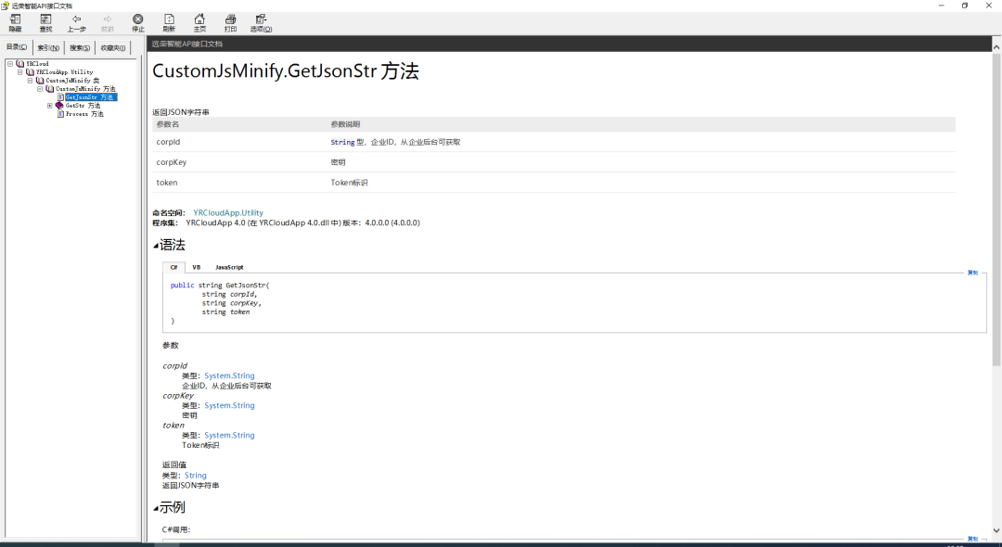Print the topic using the 打印 icon
Viewport: 1002px width, 547px height.
230,19
